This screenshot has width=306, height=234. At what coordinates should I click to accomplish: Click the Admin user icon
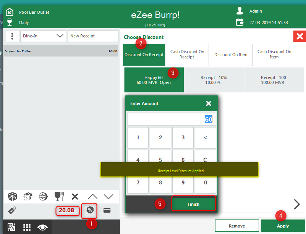pyautogui.click(x=240, y=11)
